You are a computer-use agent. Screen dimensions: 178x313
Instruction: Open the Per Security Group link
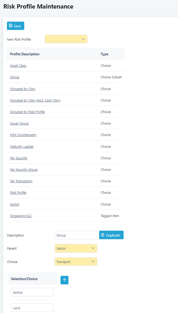24,170
